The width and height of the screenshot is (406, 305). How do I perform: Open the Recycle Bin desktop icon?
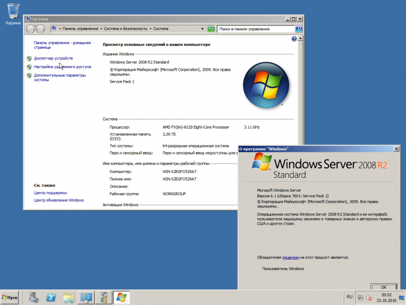[13, 14]
